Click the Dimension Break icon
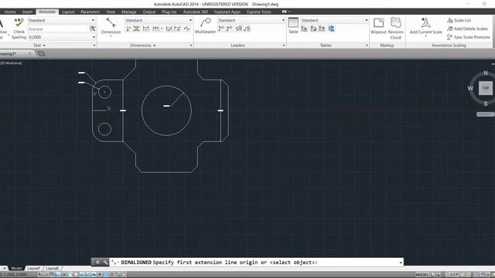495x278 pixels. click(x=128, y=29)
